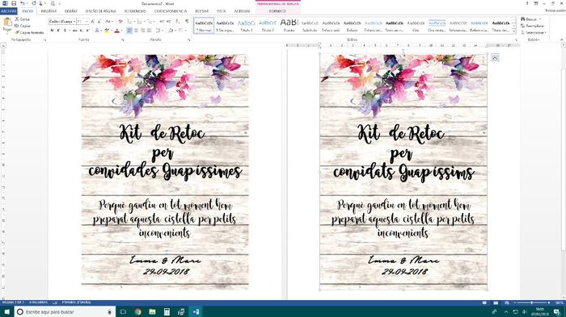
Task: Apply red font color
Action: pos(117,31)
